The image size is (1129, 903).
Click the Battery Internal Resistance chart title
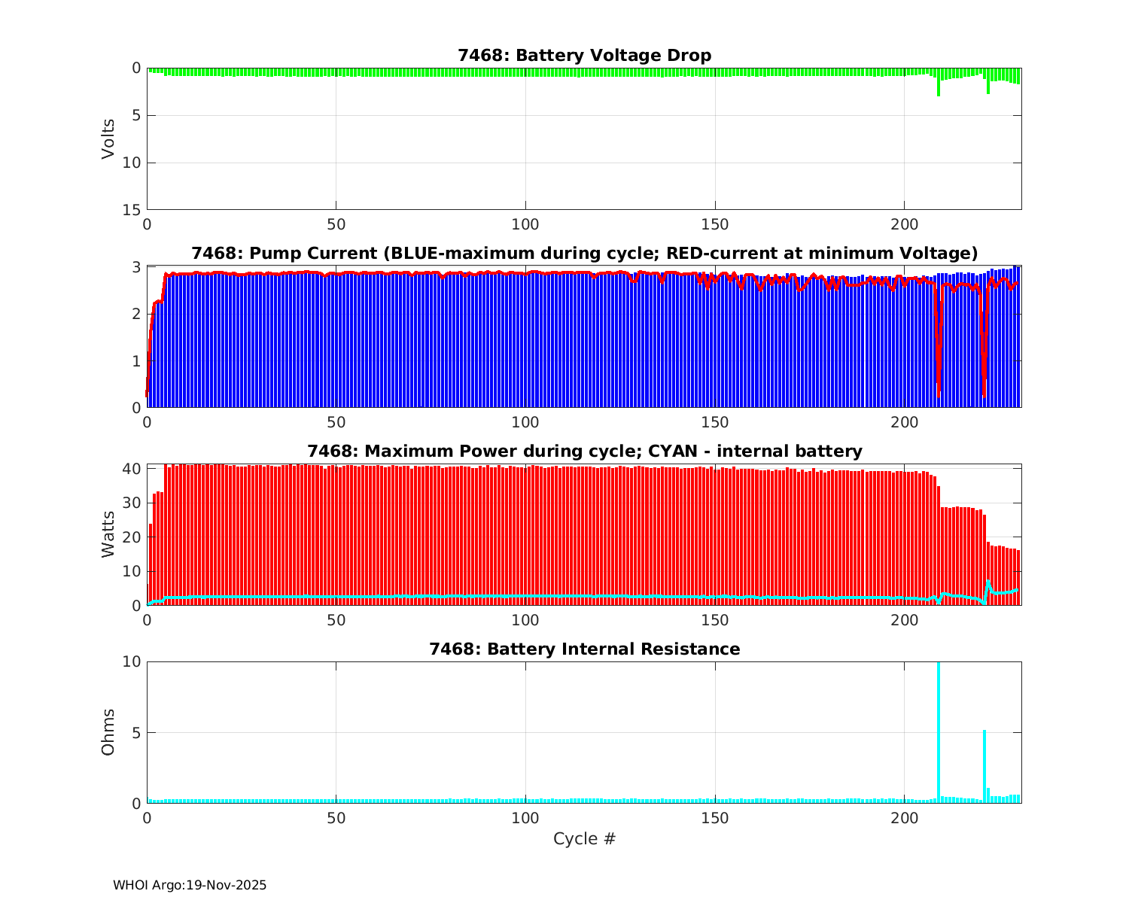[x=584, y=649]
